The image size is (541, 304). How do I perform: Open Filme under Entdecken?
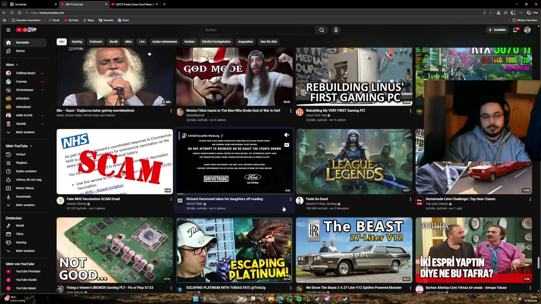pos(25,234)
